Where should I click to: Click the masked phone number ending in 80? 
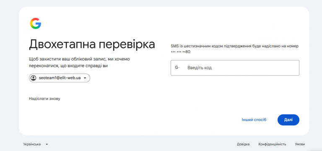point(181,52)
